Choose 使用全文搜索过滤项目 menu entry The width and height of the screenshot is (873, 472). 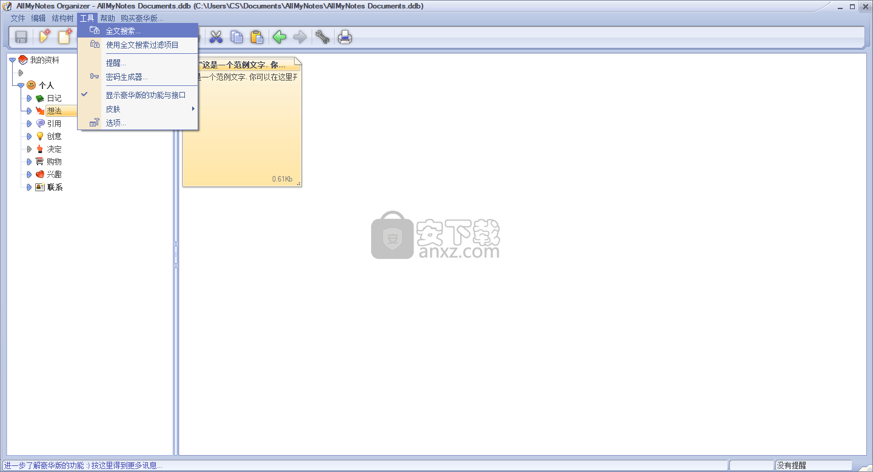(x=138, y=45)
